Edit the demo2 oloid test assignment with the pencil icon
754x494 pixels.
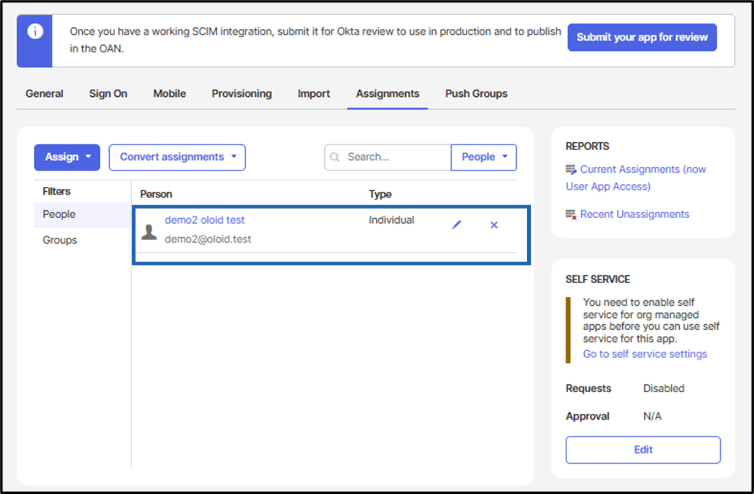(456, 225)
